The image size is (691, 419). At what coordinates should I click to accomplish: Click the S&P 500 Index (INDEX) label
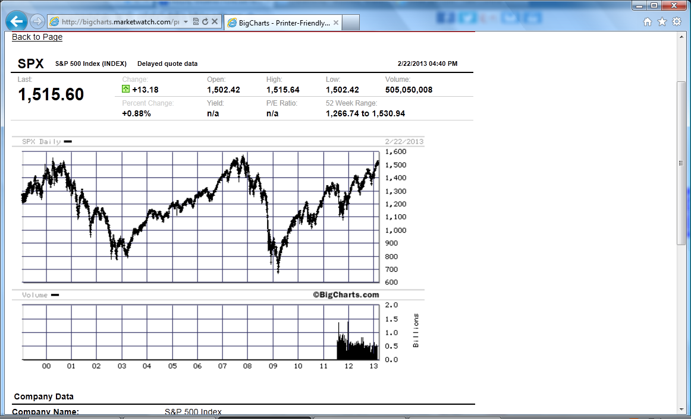point(91,64)
